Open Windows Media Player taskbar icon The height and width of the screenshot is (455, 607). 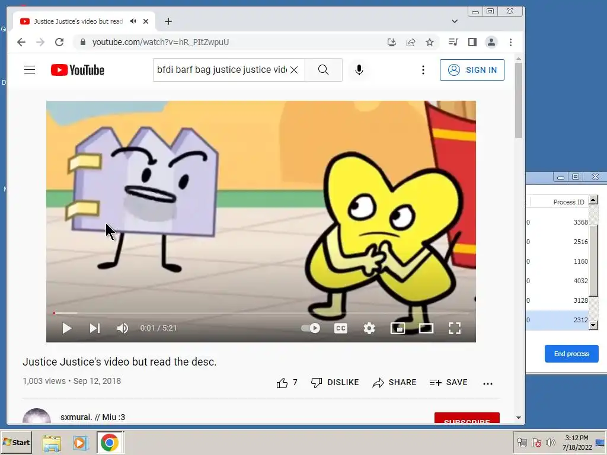point(81,443)
